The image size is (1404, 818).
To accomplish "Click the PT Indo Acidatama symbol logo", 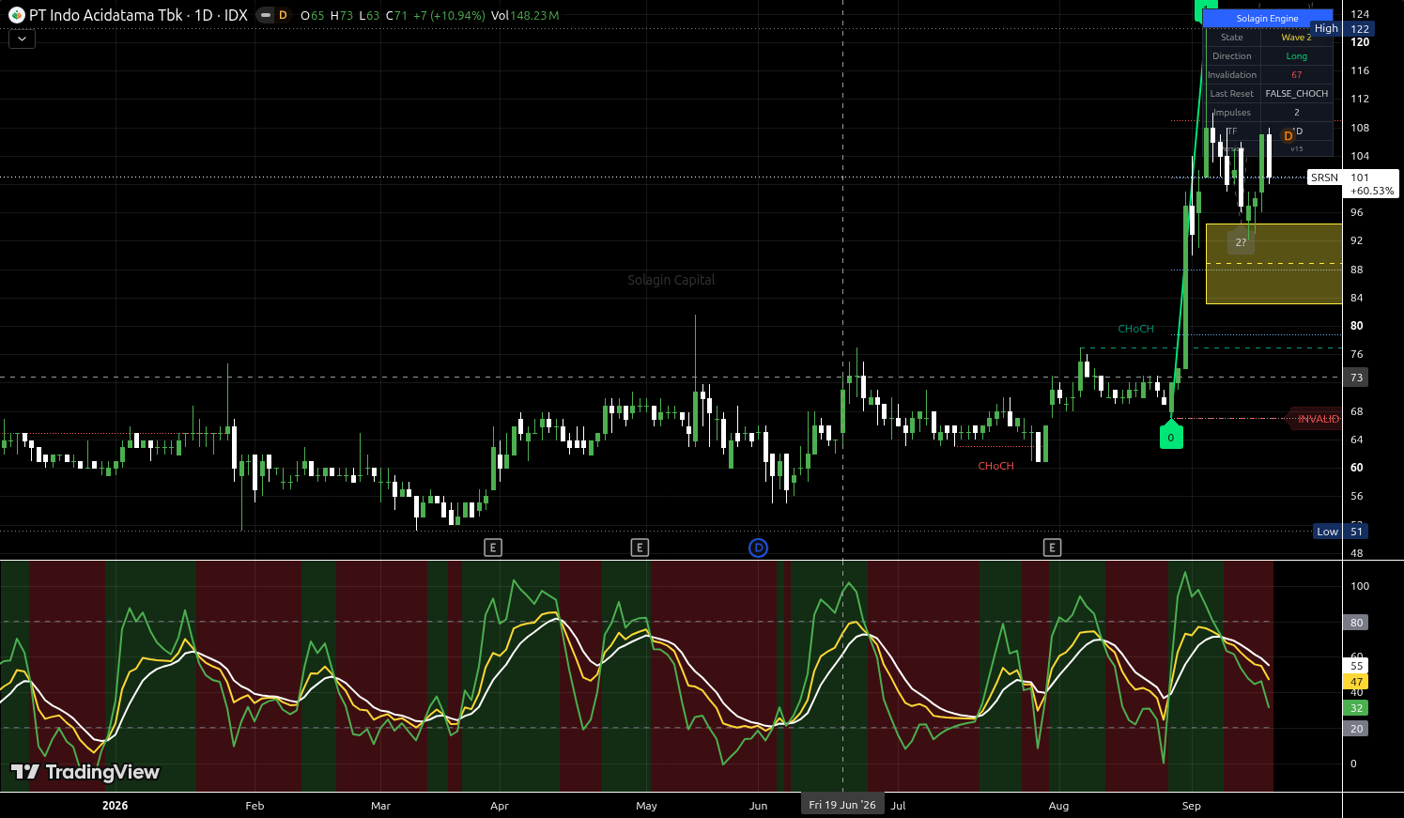I will (16, 15).
